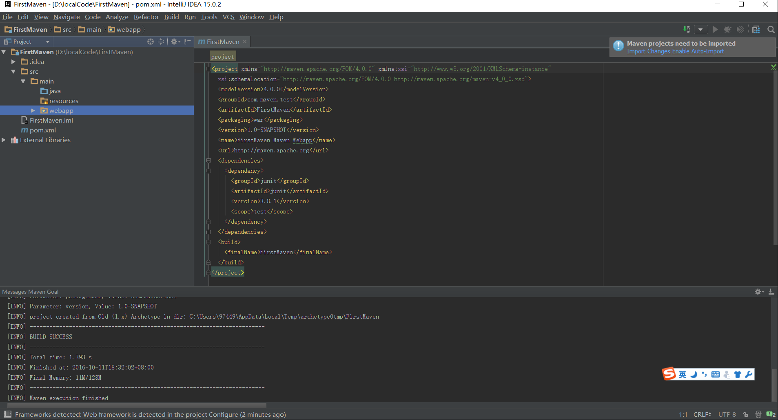Open the File menu
The width and height of the screenshot is (778, 420).
7,17
